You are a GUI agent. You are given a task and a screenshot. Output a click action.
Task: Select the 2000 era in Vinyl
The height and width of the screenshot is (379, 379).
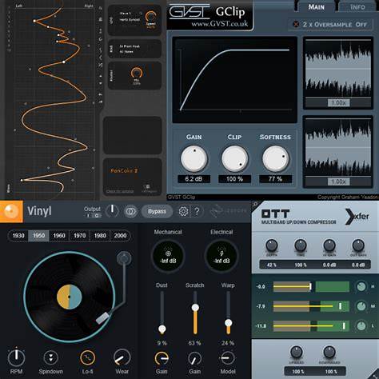point(120,236)
